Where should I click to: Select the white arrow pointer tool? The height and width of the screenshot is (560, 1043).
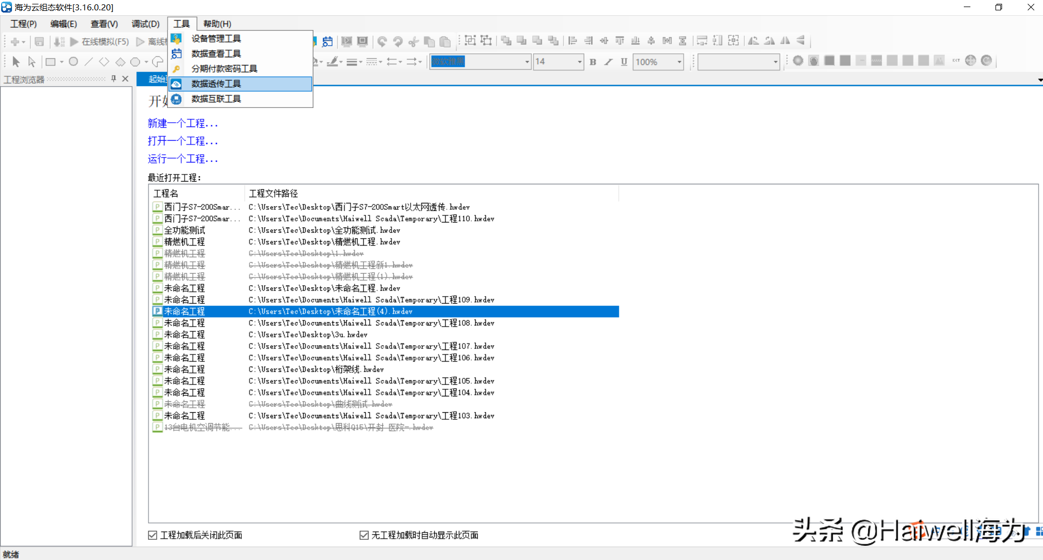pyautogui.click(x=32, y=62)
